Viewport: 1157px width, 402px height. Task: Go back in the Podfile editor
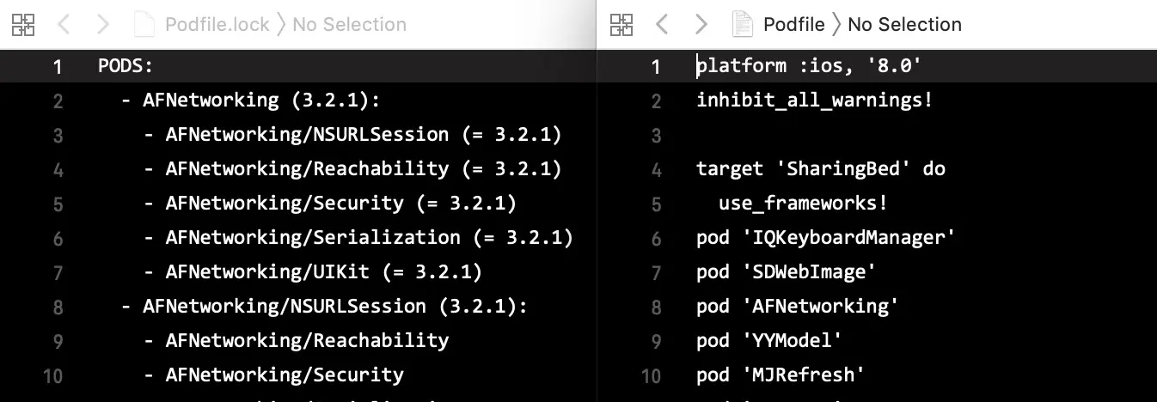[662, 24]
